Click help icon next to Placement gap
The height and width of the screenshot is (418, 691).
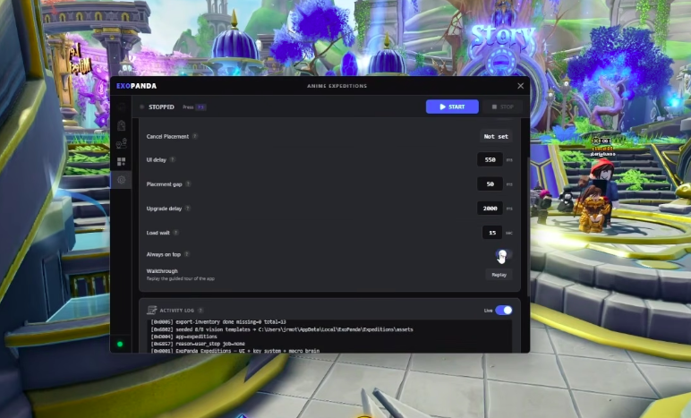(188, 183)
